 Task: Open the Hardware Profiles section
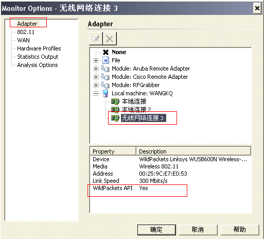click(39, 48)
